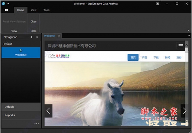This screenshot has height=133, width=192.
Task: Switch to the View ribbon tab
Action: point(34,10)
